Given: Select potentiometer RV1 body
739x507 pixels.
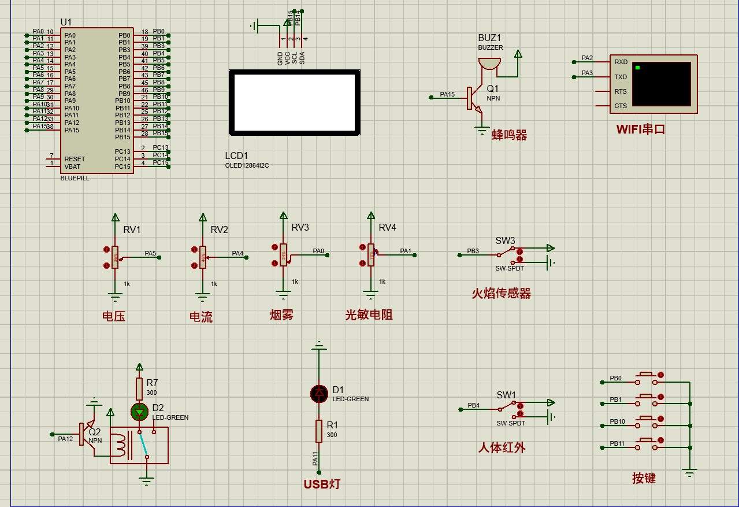Looking at the screenshot, I should pyautogui.click(x=116, y=257).
